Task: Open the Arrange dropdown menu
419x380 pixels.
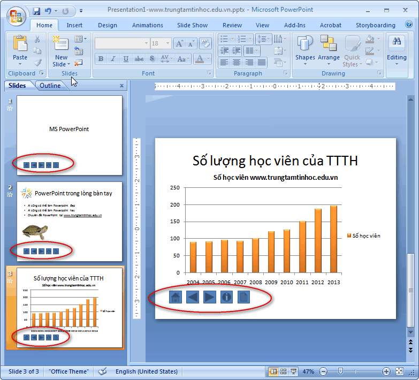Action: point(329,51)
